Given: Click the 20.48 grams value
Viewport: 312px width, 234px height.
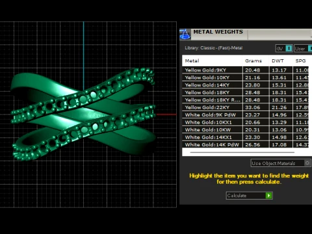Looking at the screenshot, I should coord(252,70).
